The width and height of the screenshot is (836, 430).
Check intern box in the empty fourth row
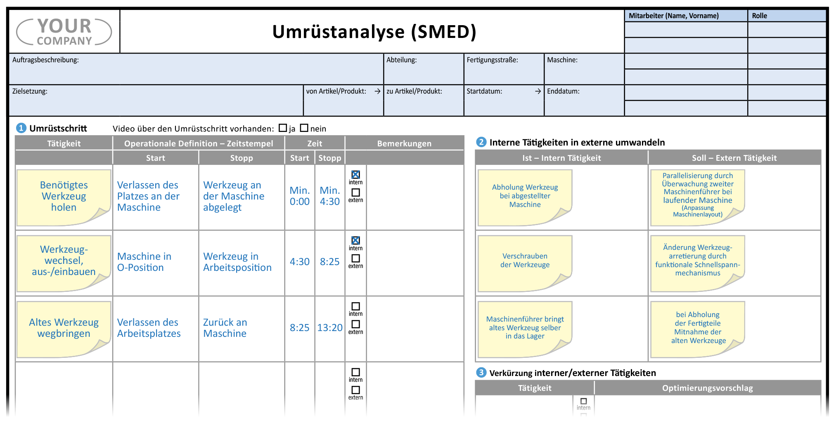click(355, 372)
